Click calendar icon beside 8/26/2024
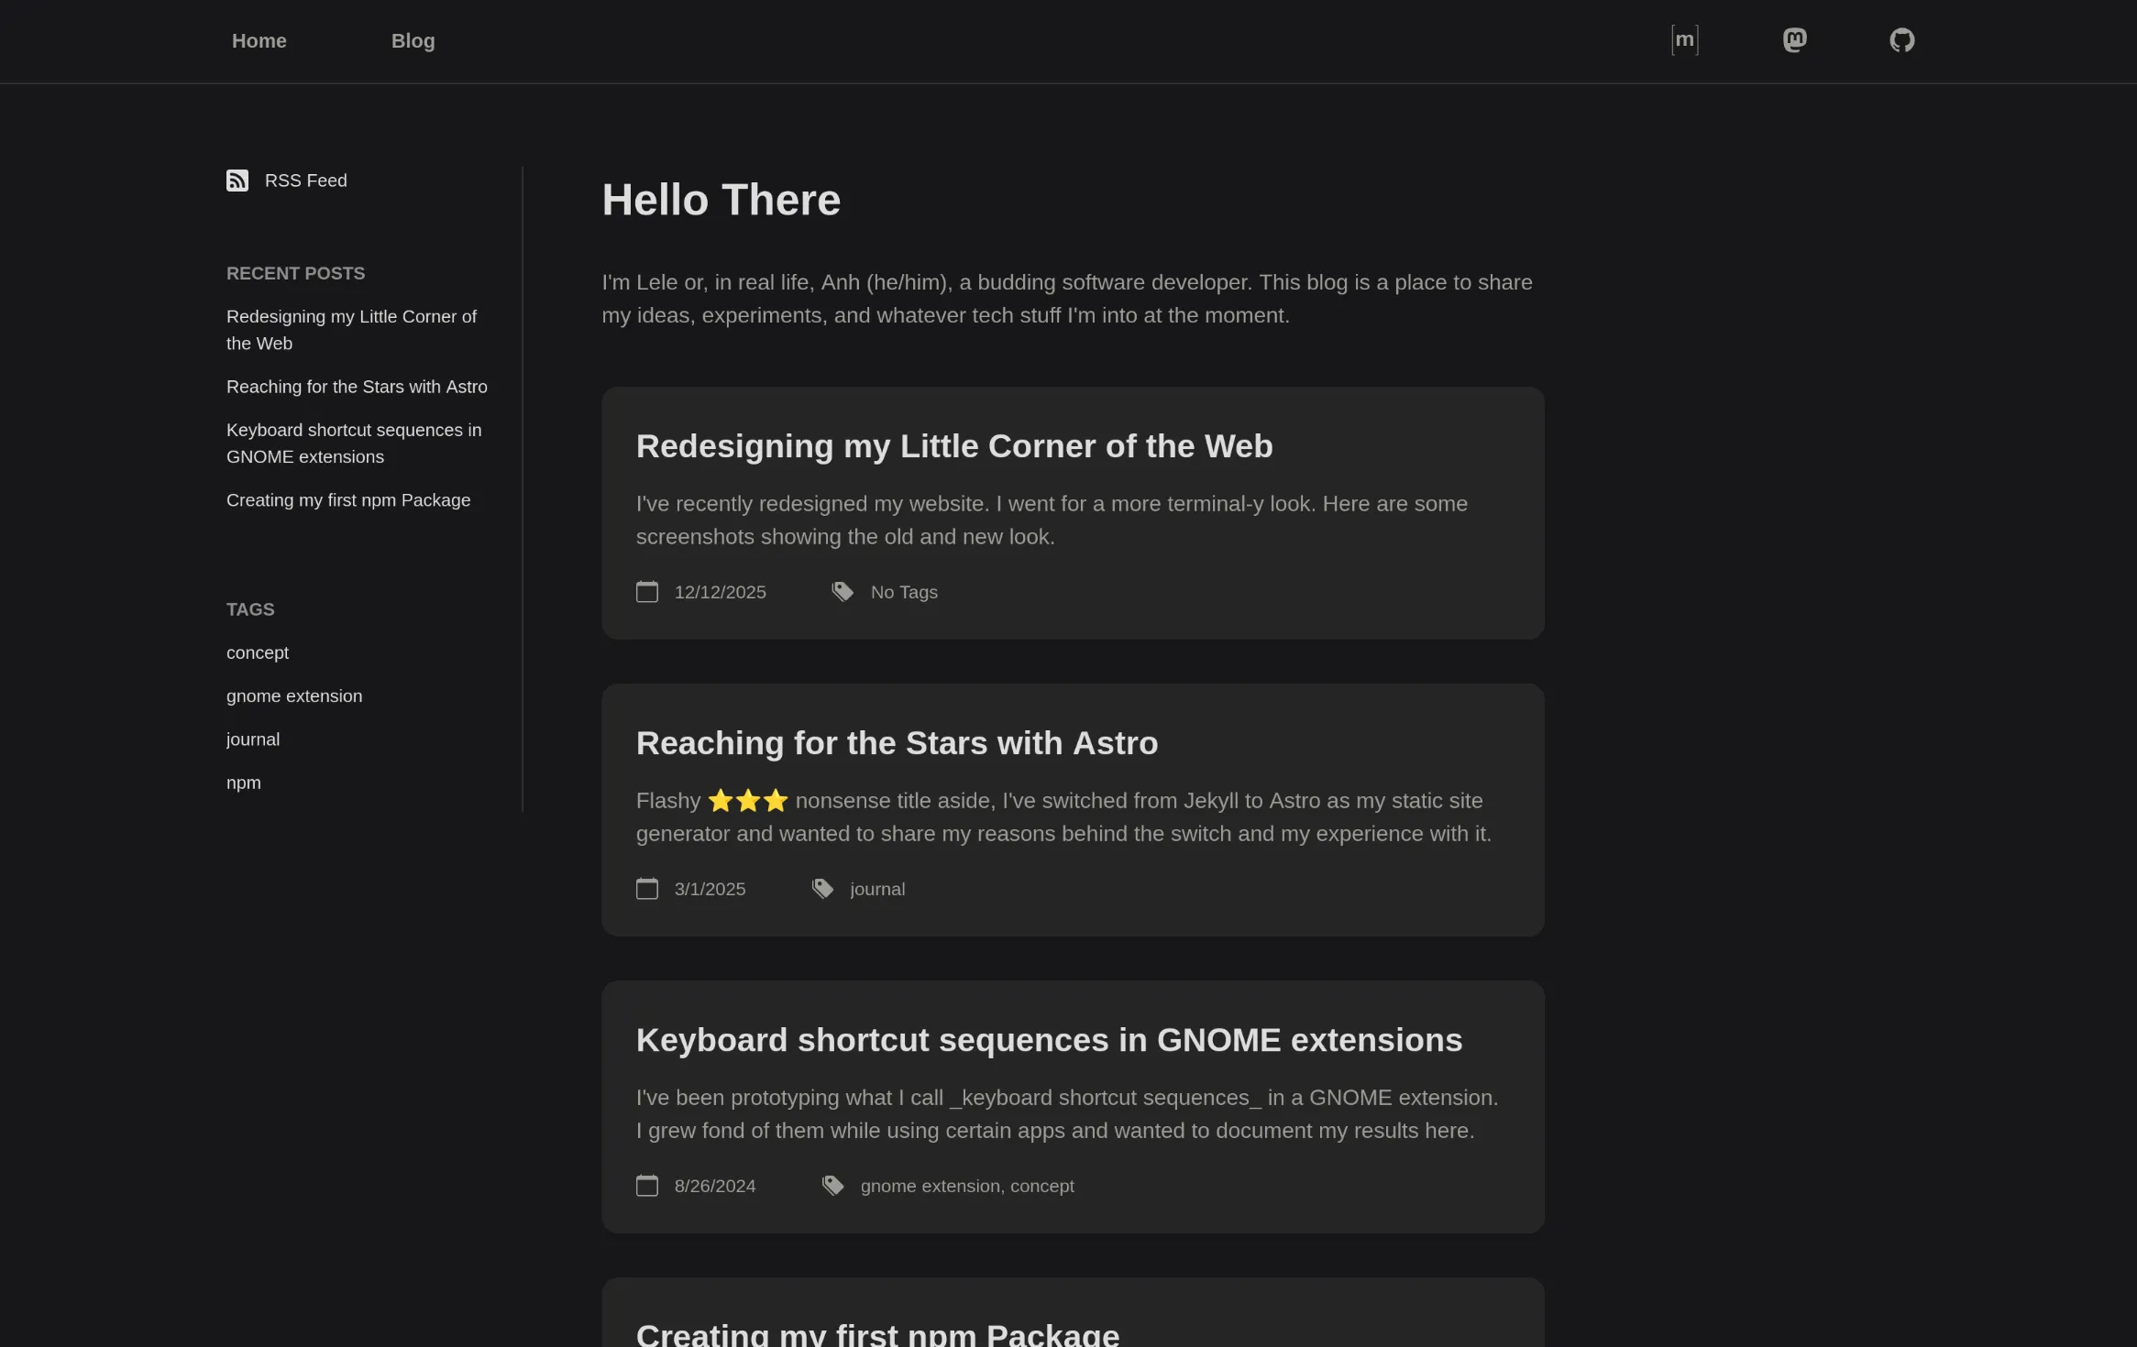 (x=647, y=1186)
